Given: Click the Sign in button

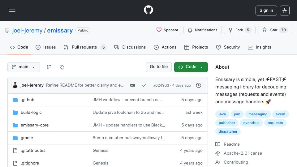Looking at the screenshot, I should click(266, 11).
